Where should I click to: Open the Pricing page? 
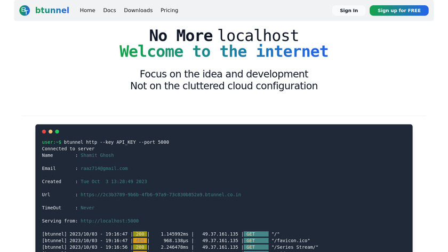tap(169, 10)
